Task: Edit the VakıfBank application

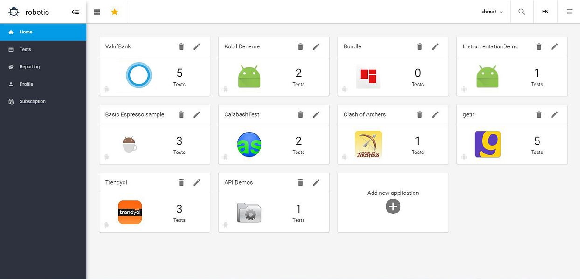Action: point(197,46)
